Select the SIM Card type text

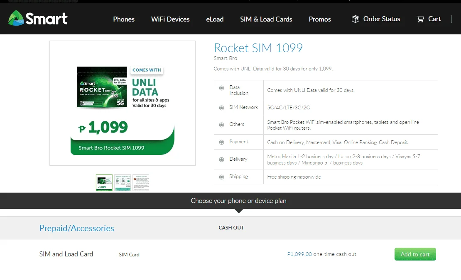pyautogui.click(x=129, y=255)
